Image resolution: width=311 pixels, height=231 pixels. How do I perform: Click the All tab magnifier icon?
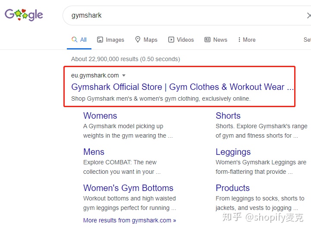pyautogui.click(x=75, y=40)
